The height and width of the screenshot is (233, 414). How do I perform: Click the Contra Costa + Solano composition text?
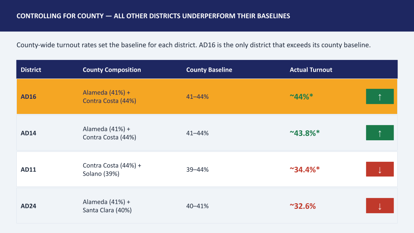[112, 170]
